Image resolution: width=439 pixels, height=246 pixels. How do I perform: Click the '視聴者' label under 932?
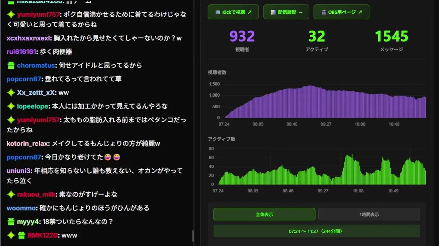click(x=242, y=50)
